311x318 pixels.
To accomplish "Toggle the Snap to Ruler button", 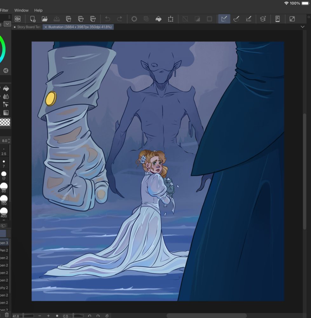I will click(224, 19).
